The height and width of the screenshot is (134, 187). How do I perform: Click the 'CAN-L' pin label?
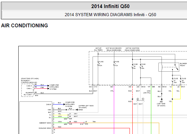(29, 88)
